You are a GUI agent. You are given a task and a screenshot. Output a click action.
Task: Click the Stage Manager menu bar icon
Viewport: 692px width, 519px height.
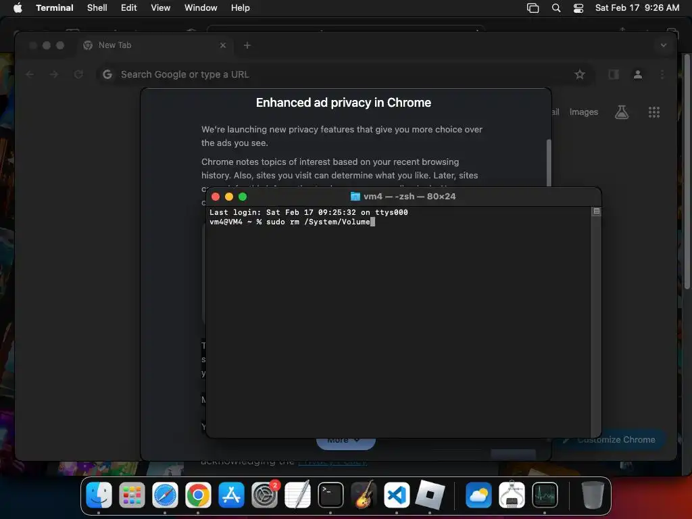pyautogui.click(x=533, y=8)
